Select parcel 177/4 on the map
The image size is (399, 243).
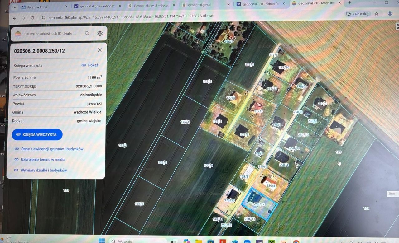231,98
